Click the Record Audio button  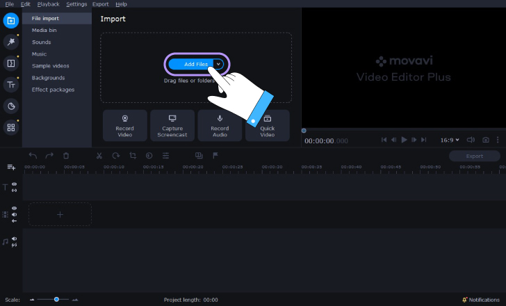(220, 126)
